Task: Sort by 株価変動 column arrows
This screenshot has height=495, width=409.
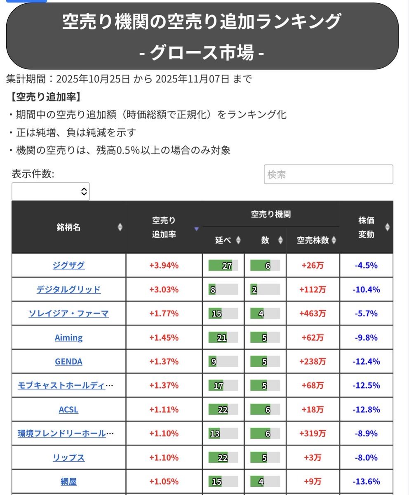Action: 387,227
